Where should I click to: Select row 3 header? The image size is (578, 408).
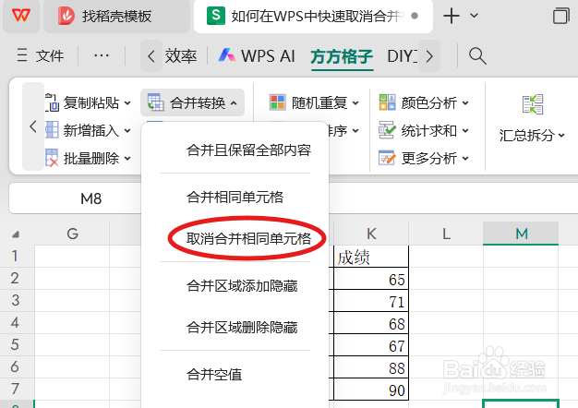[15, 300]
